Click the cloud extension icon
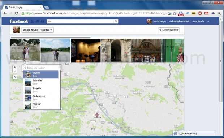 (213, 13)
